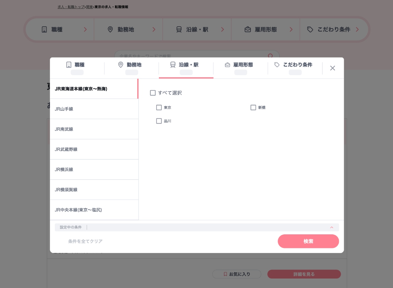
Task: Check the すべて選択 checkbox
Action: [153, 93]
